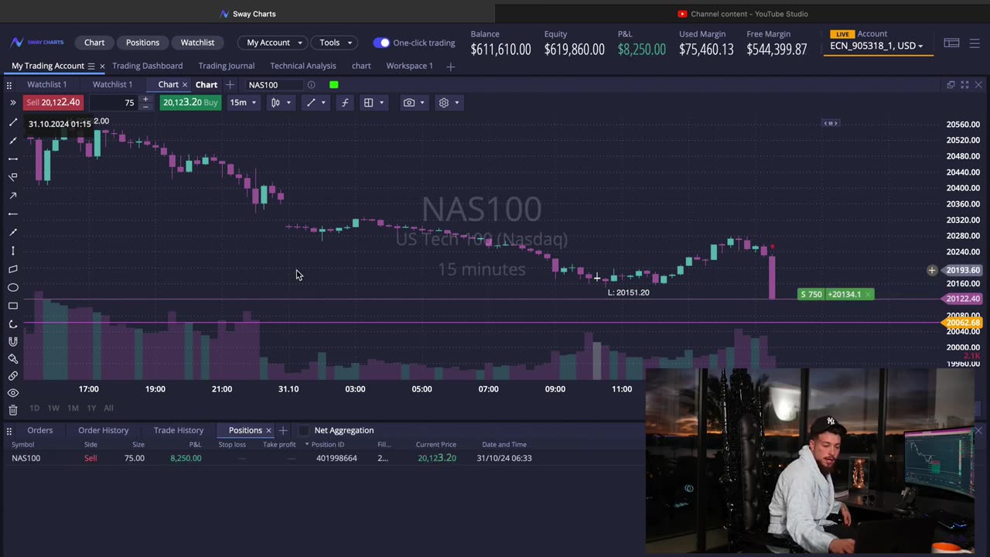
Task: Switch to YouTube Studio browser tab
Action: [742, 14]
